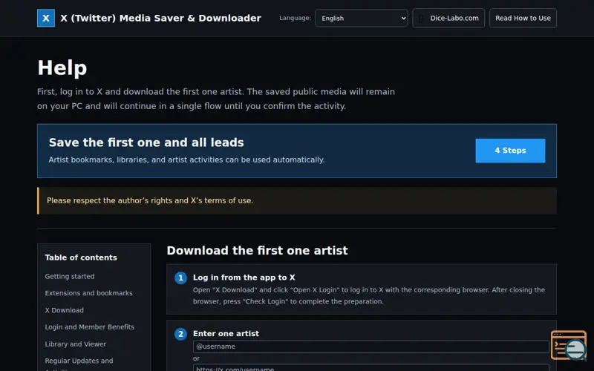Click the Enter one artist step title
The height and width of the screenshot is (371, 594).
coord(226,333)
